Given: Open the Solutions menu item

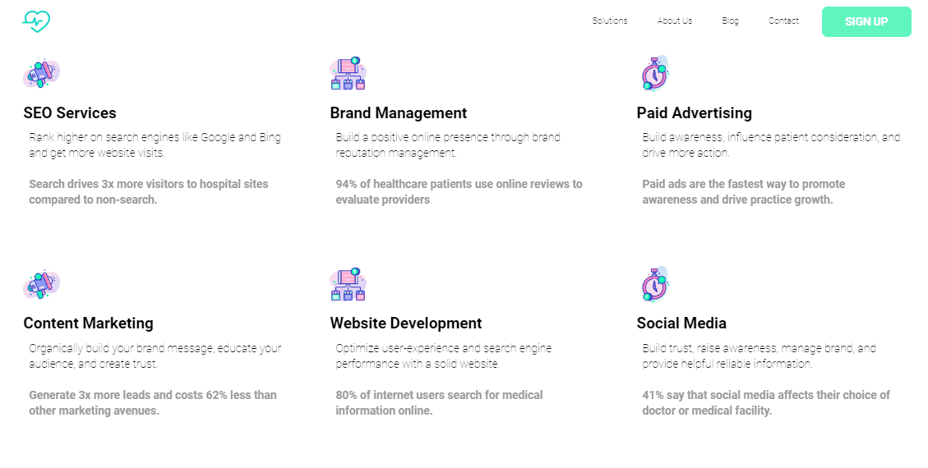Looking at the screenshot, I should (609, 21).
